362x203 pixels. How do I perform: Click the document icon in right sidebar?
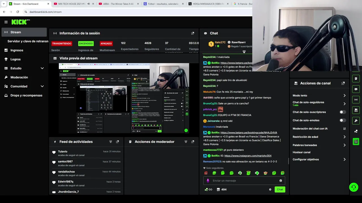(x=356, y=78)
